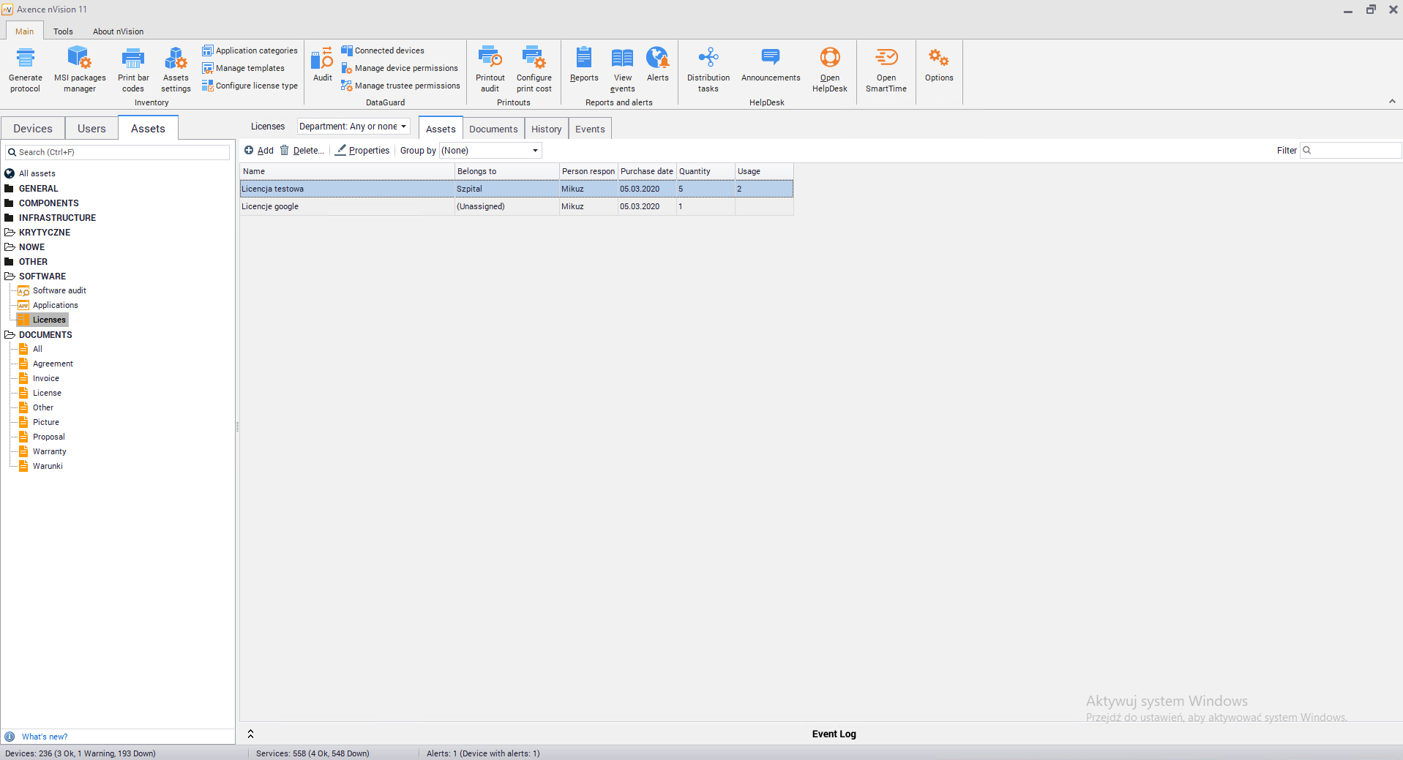Click the Add button
Image resolution: width=1403 pixels, height=760 pixels.
[259, 151]
